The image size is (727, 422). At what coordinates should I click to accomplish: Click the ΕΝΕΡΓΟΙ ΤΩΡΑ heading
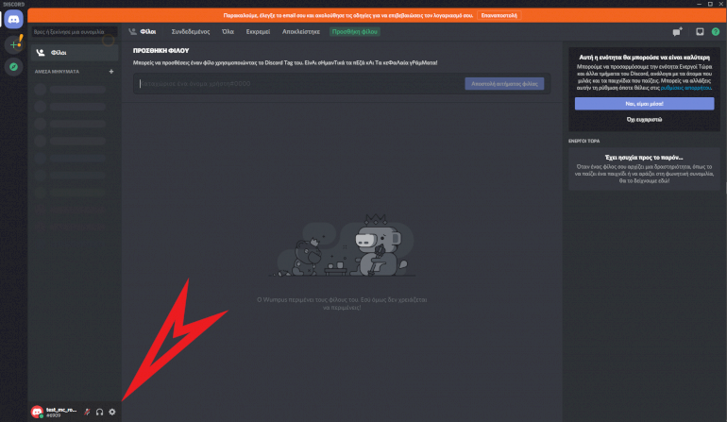tap(583, 141)
